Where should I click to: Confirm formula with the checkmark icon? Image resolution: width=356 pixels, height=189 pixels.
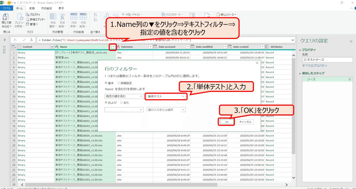pos(24,40)
